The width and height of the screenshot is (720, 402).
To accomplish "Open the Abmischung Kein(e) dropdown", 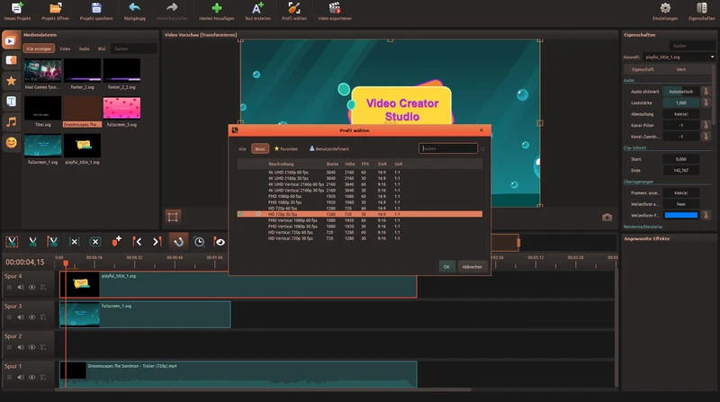I will pos(681,114).
